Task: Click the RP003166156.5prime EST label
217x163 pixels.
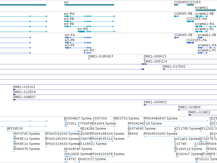Action: pyautogui.click(x=62, y=139)
